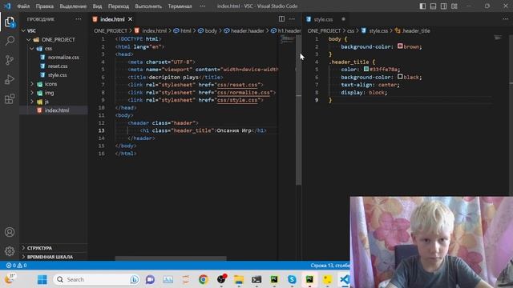Click the unsaved dot on style.css tab
This screenshot has height=288, width=513.
coord(343,19)
